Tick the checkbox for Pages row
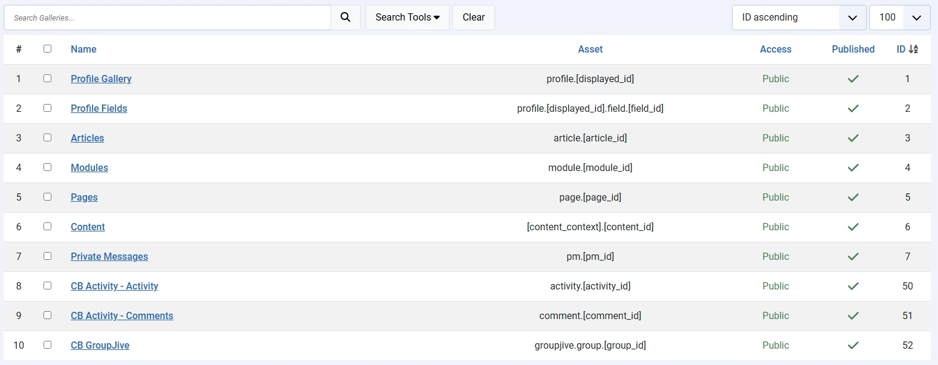Viewport: 938px width, 365px height. pyautogui.click(x=48, y=197)
